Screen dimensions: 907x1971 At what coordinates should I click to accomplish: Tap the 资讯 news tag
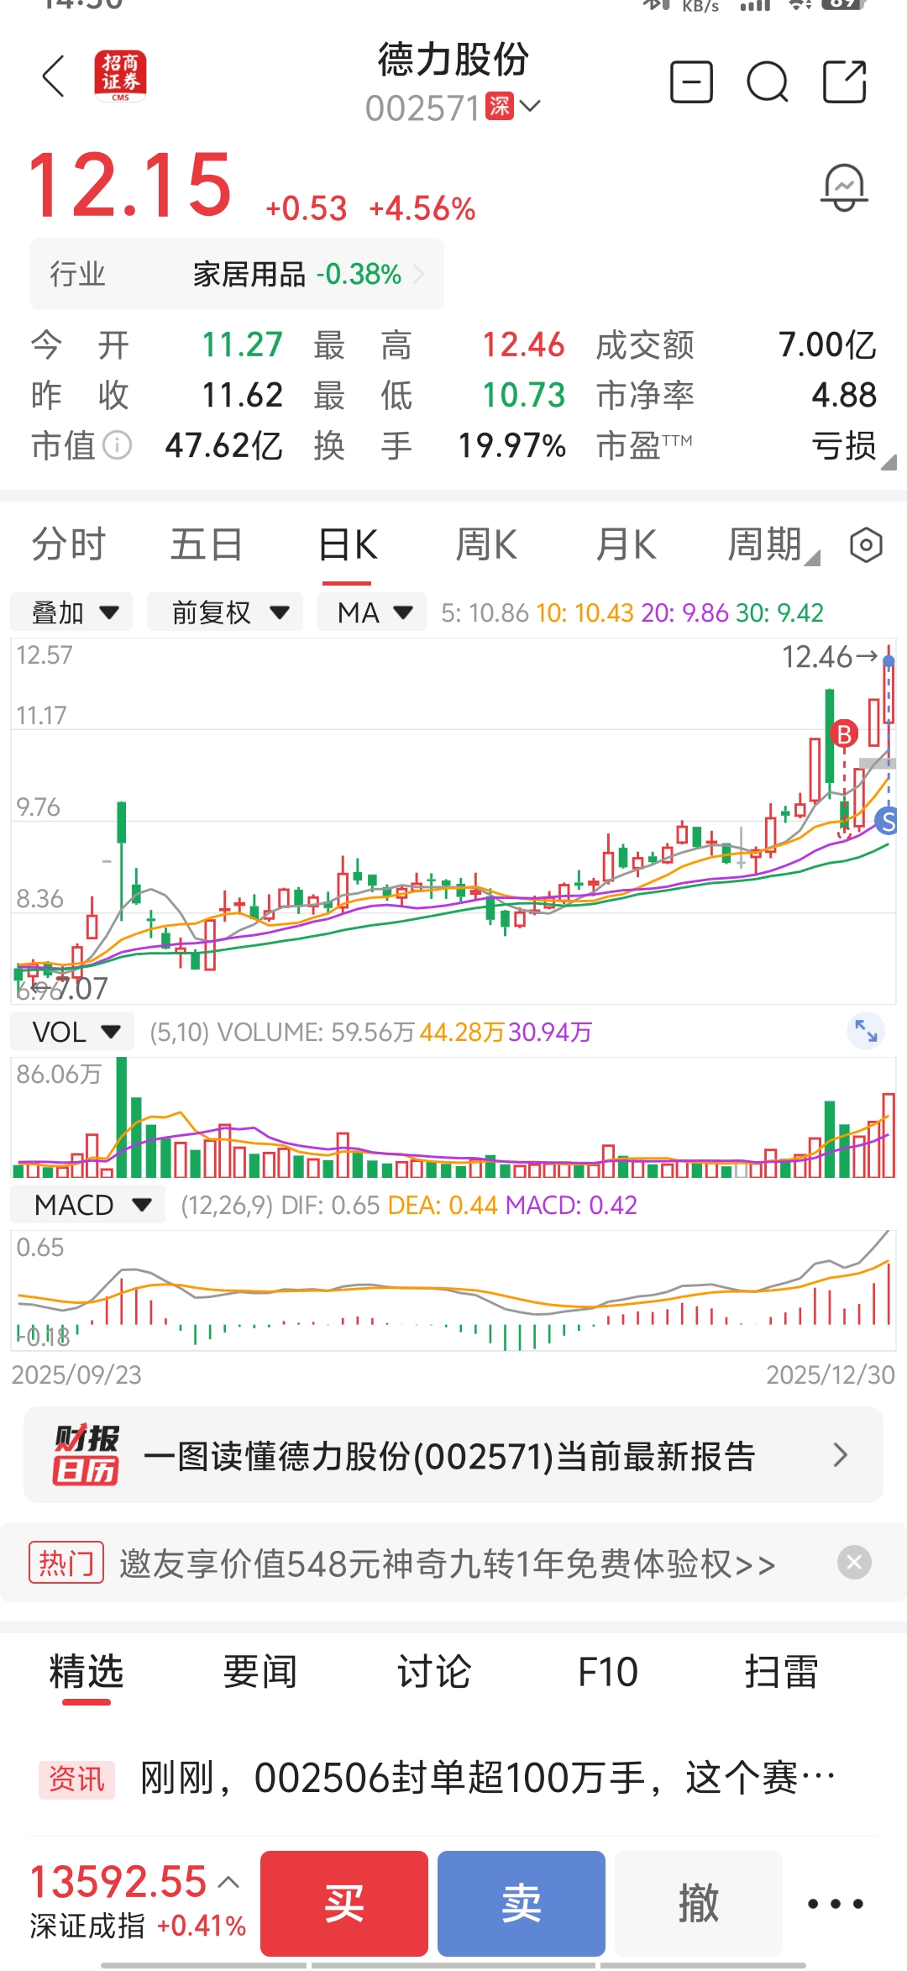76,1779
